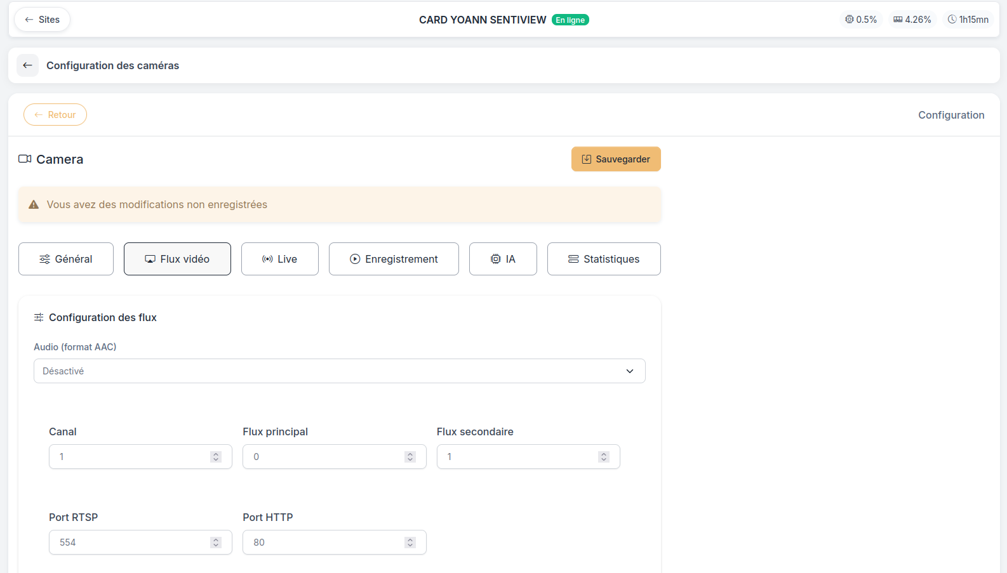The height and width of the screenshot is (573, 1007).
Task: Click the Flux principal stepper arrows
Action: pyautogui.click(x=410, y=457)
